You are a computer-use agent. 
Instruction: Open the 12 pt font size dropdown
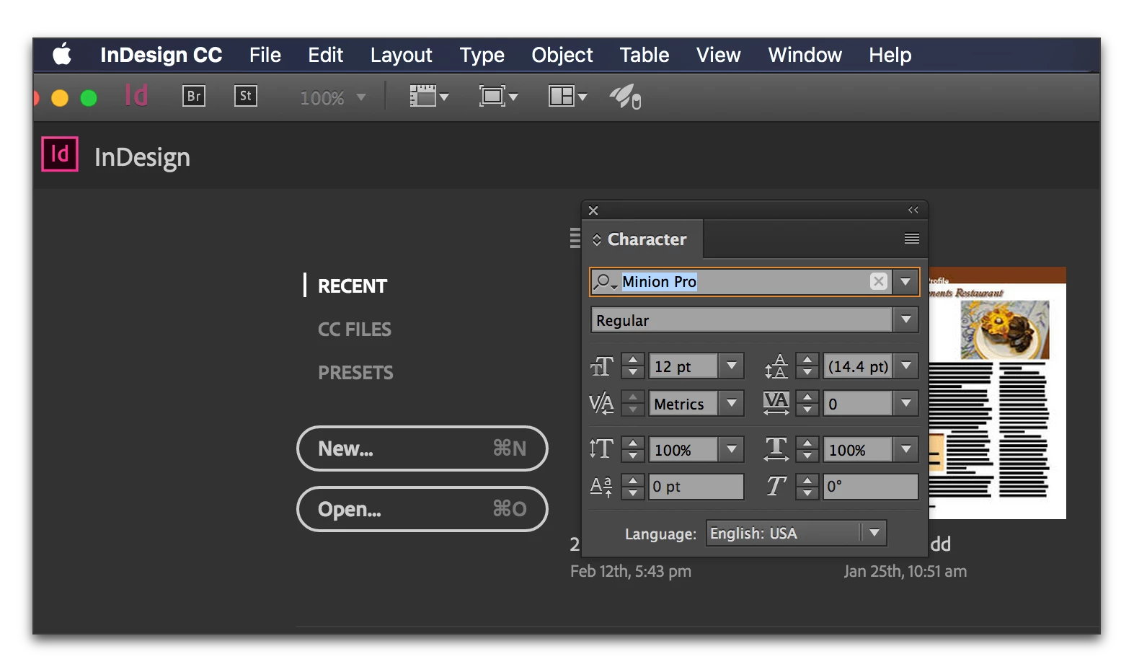(x=732, y=366)
